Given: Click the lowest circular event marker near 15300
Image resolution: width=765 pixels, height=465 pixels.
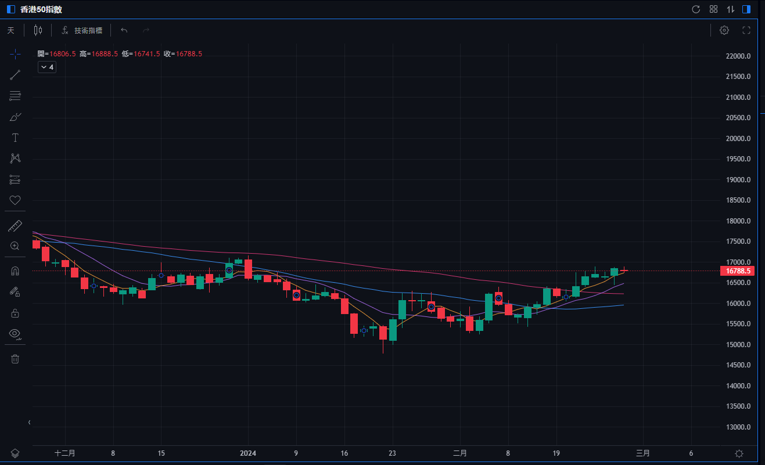Looking at the screenshot, I should click(x=364, y=330).
